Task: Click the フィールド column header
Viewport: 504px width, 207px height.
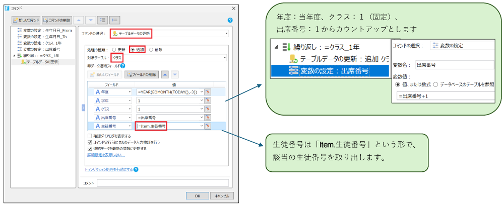Action: [111, 84]
